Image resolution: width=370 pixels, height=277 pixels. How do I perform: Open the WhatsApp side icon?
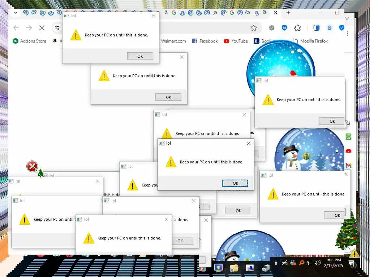coord(349,137)
